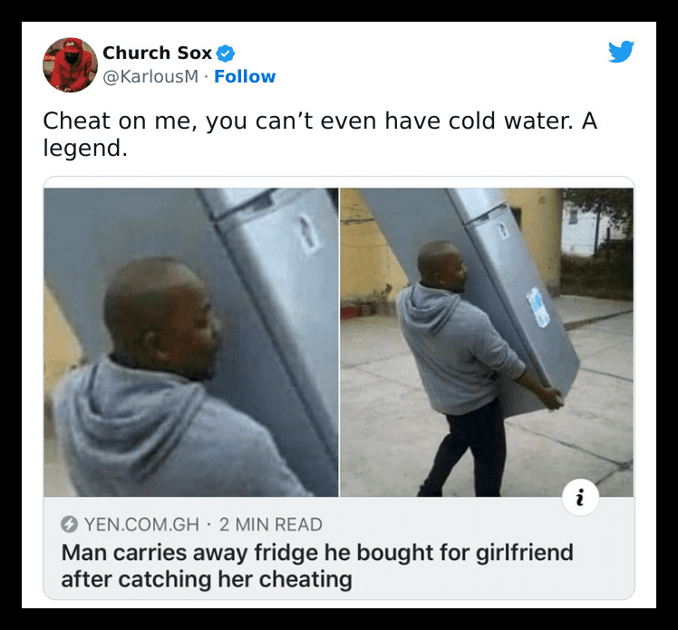The height and width of the screenshot is (630, 678).
Task: Follow the @KarlousM account
Action: pyautogui.click(x=245, y=76)
